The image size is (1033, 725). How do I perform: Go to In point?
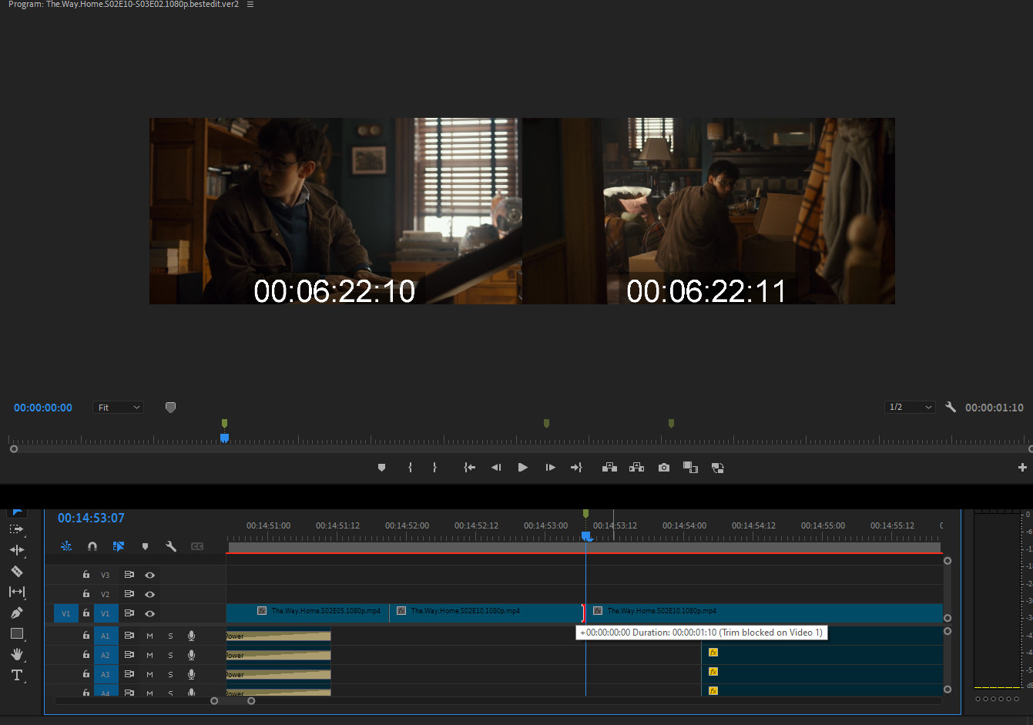[469, 468]
